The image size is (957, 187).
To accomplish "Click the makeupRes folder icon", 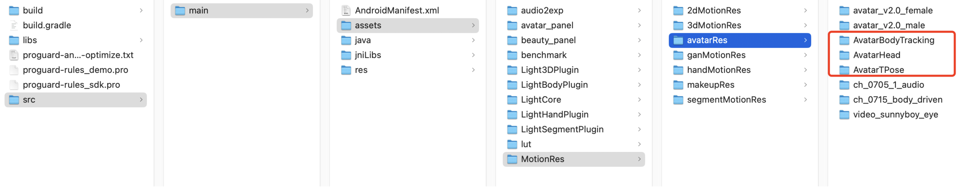I will click(x=678, y=85).
